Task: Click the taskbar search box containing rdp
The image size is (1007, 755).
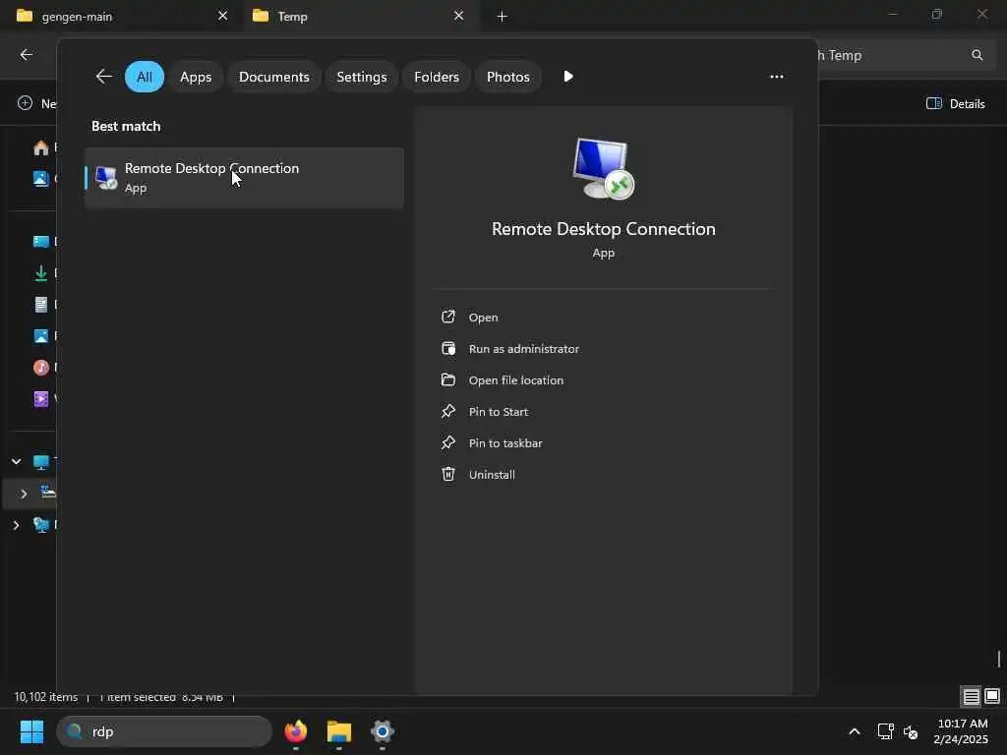Action: tap(164, 731)
